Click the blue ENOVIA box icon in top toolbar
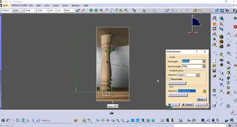The width and height of the screenshot is (237, 127). click(217, 10)
